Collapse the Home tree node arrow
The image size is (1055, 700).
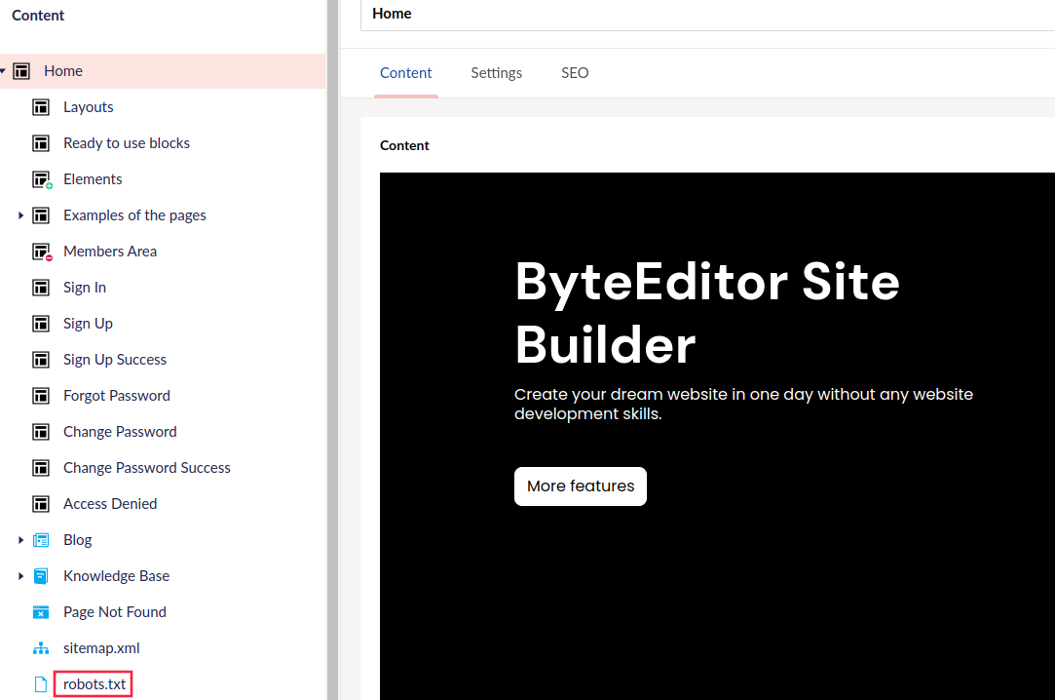click(x=4, y=71)
